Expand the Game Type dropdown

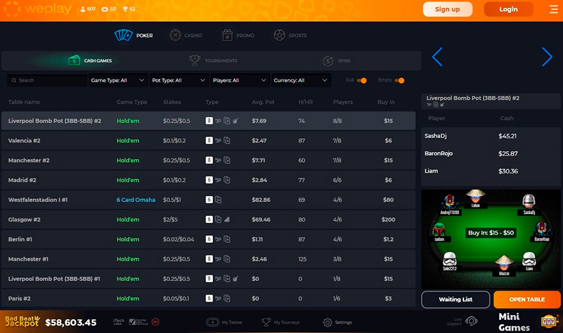[x=117, y=81]
